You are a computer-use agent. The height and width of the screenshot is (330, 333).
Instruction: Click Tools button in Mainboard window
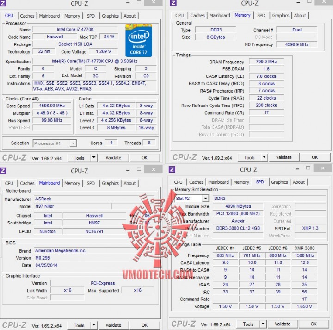79,325
